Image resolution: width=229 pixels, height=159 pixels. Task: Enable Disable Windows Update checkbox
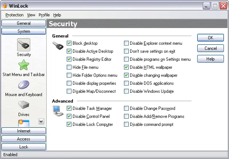pos(126,91)
